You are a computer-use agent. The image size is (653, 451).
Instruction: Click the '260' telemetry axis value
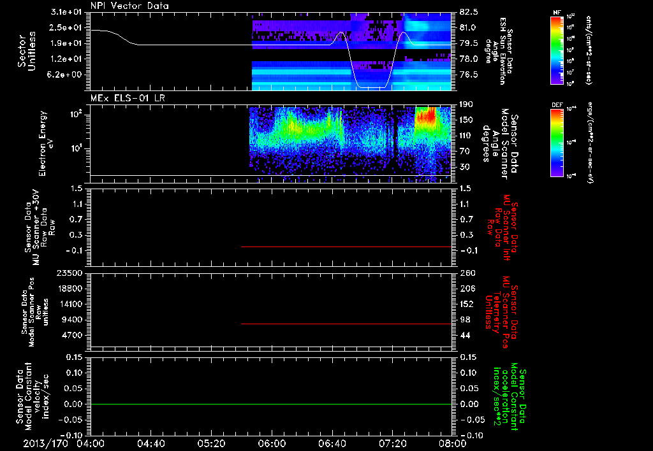467,273
